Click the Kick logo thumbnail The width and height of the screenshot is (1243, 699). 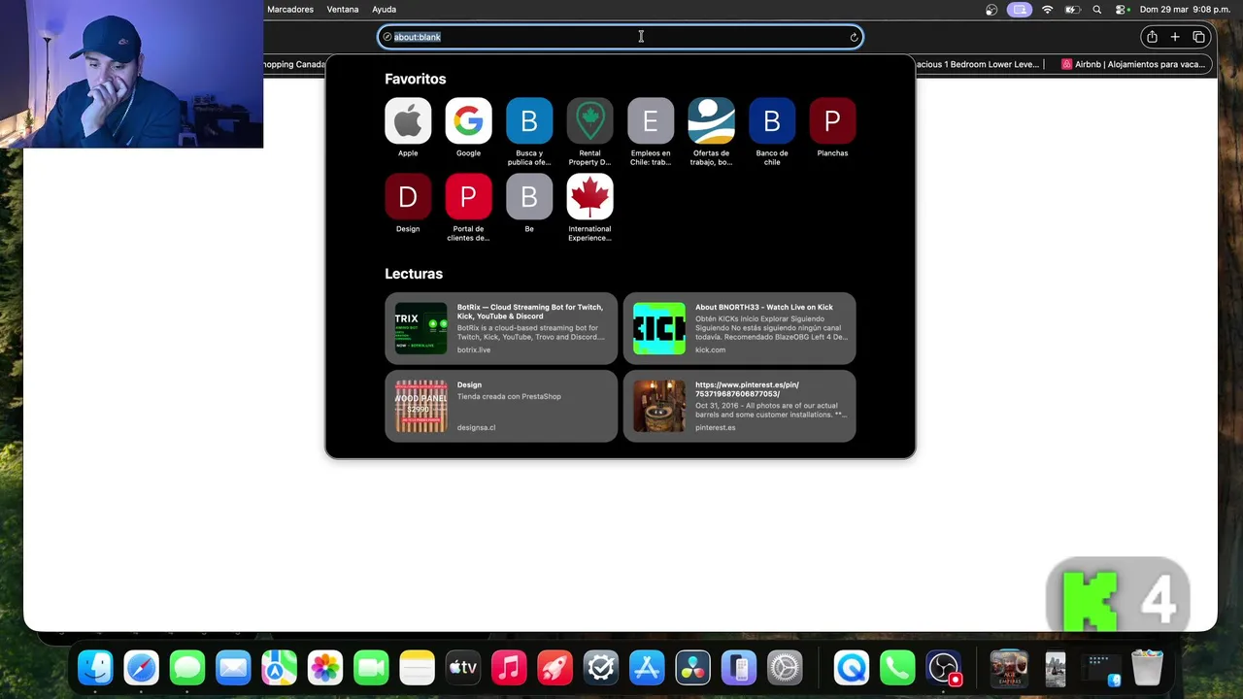point(659,328)
